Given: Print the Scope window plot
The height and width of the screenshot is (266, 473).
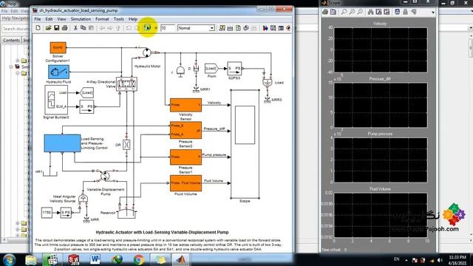Looking at the screenshot, I should pos(325,12).
